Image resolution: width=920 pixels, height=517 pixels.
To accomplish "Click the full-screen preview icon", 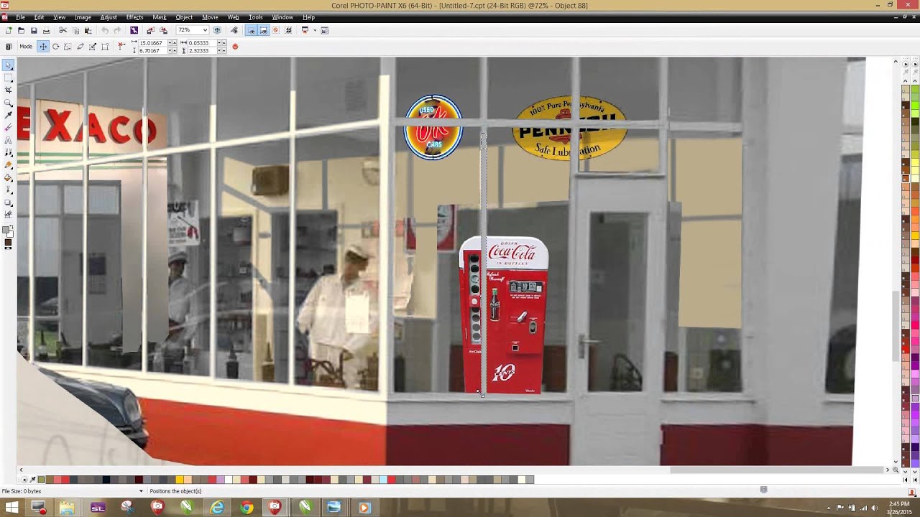I will pos(217,30).
